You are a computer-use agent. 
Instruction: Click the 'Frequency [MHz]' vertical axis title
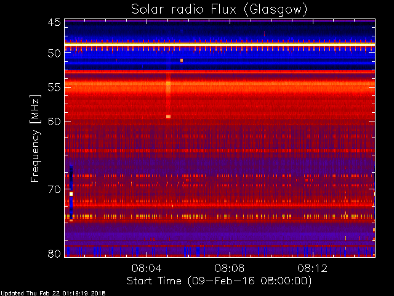pyautogui.click(x=35, y=138)
